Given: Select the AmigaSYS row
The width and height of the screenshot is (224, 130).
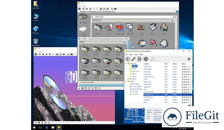Looking at the screenshot, I should point(167,100).
